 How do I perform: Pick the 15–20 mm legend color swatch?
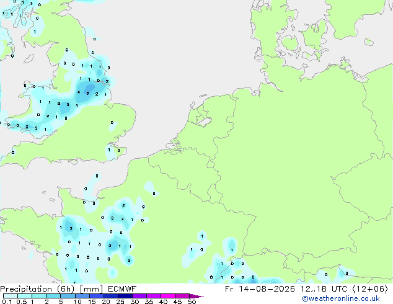pos(97,296)
